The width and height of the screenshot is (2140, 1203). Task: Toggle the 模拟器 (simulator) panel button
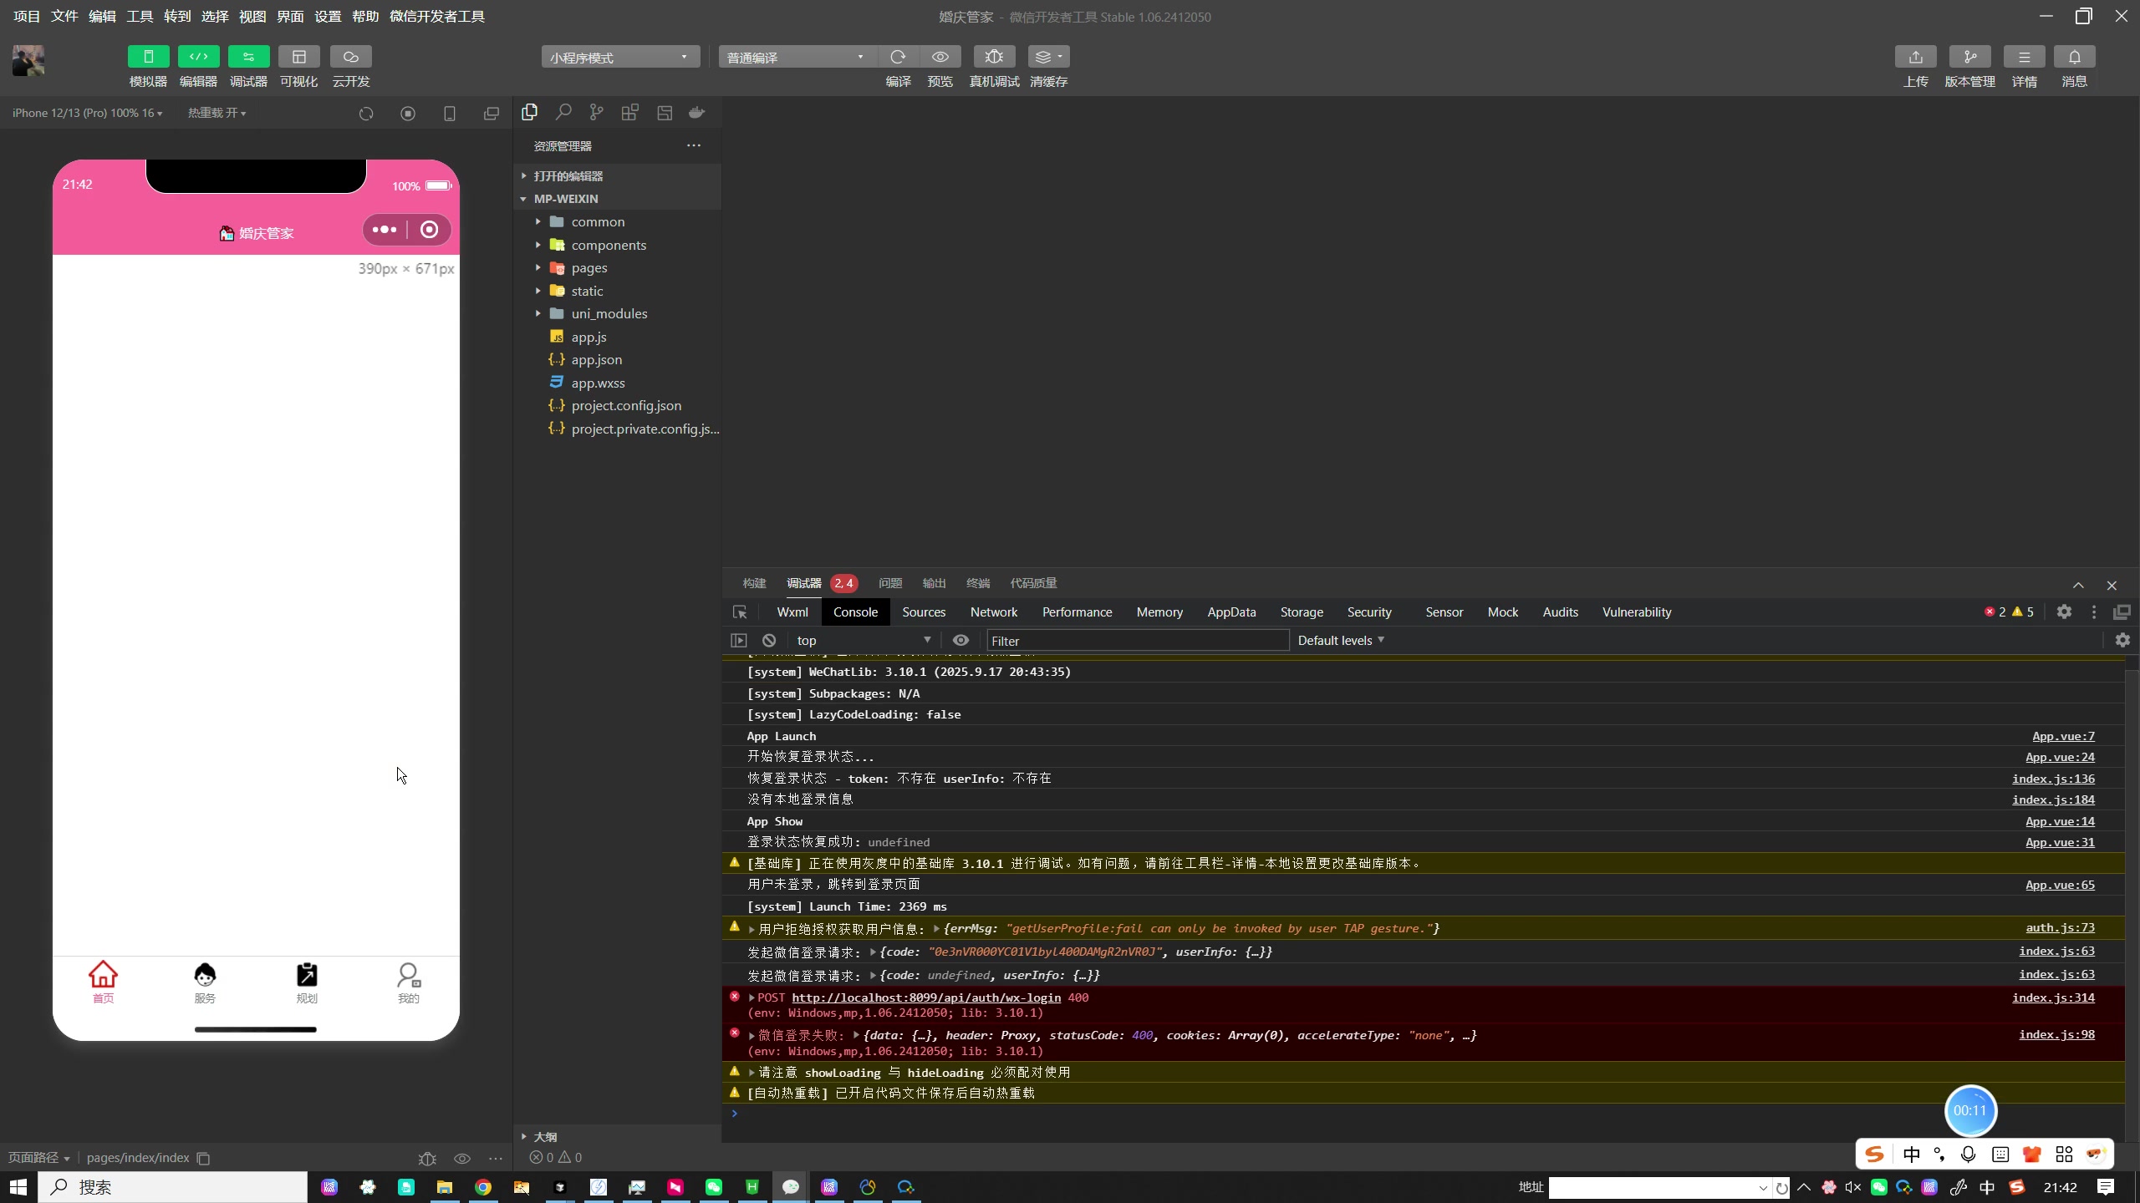pyautogui.click(x=148, y=57)
